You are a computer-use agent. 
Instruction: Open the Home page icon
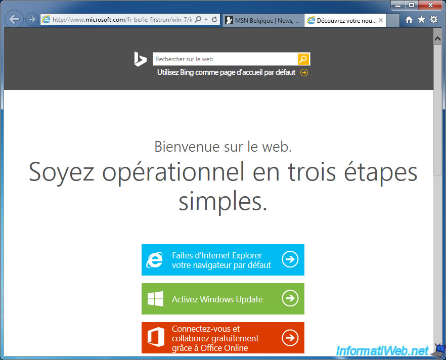[x=409, y=20]
